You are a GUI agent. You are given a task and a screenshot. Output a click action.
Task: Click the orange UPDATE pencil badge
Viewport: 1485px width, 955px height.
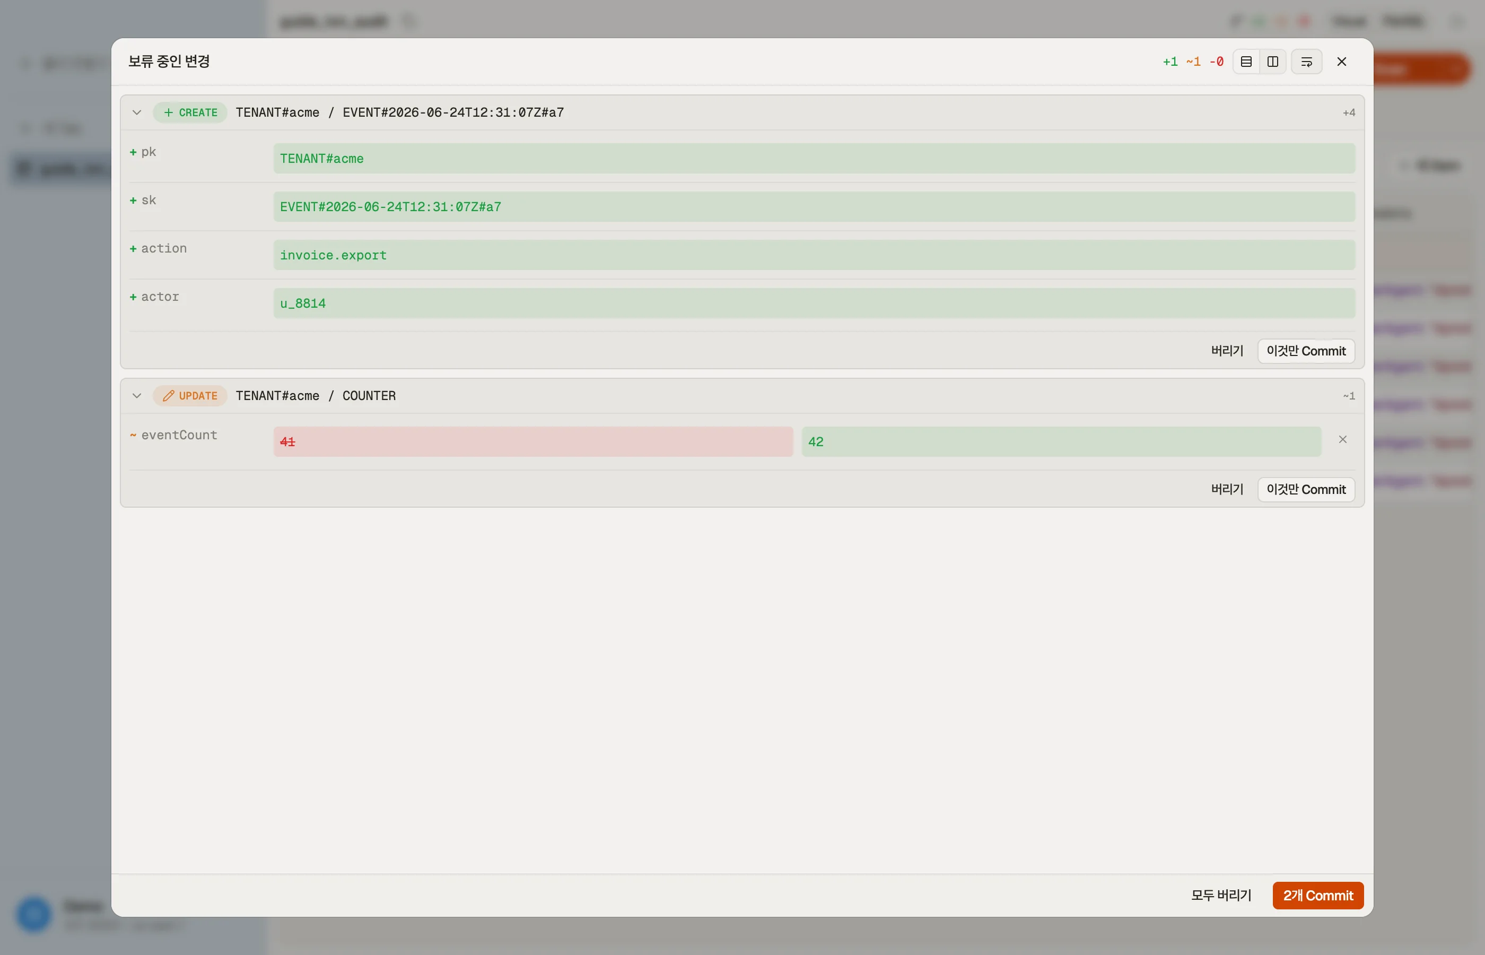tap(190, 396)
